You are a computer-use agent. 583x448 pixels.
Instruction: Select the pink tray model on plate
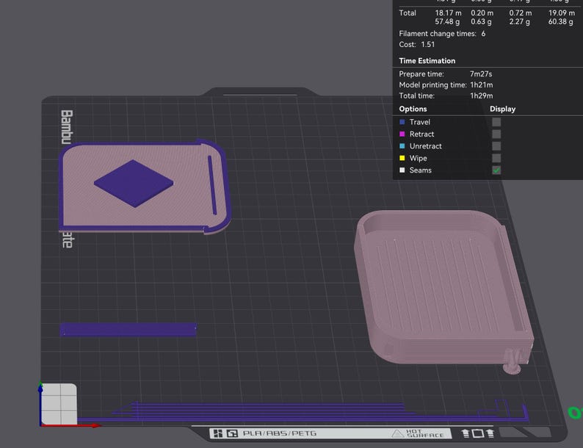click(x=443, y=288)
